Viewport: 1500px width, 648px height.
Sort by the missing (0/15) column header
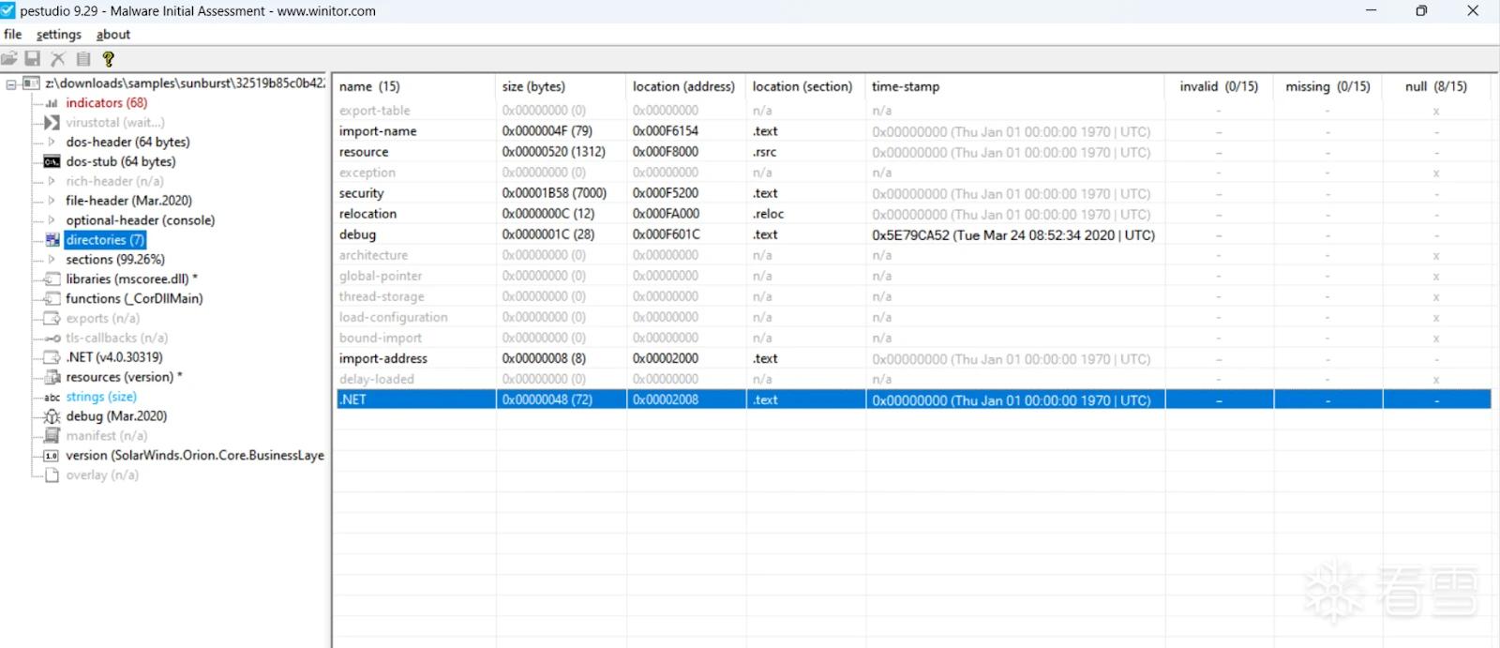coord(1327,86)
